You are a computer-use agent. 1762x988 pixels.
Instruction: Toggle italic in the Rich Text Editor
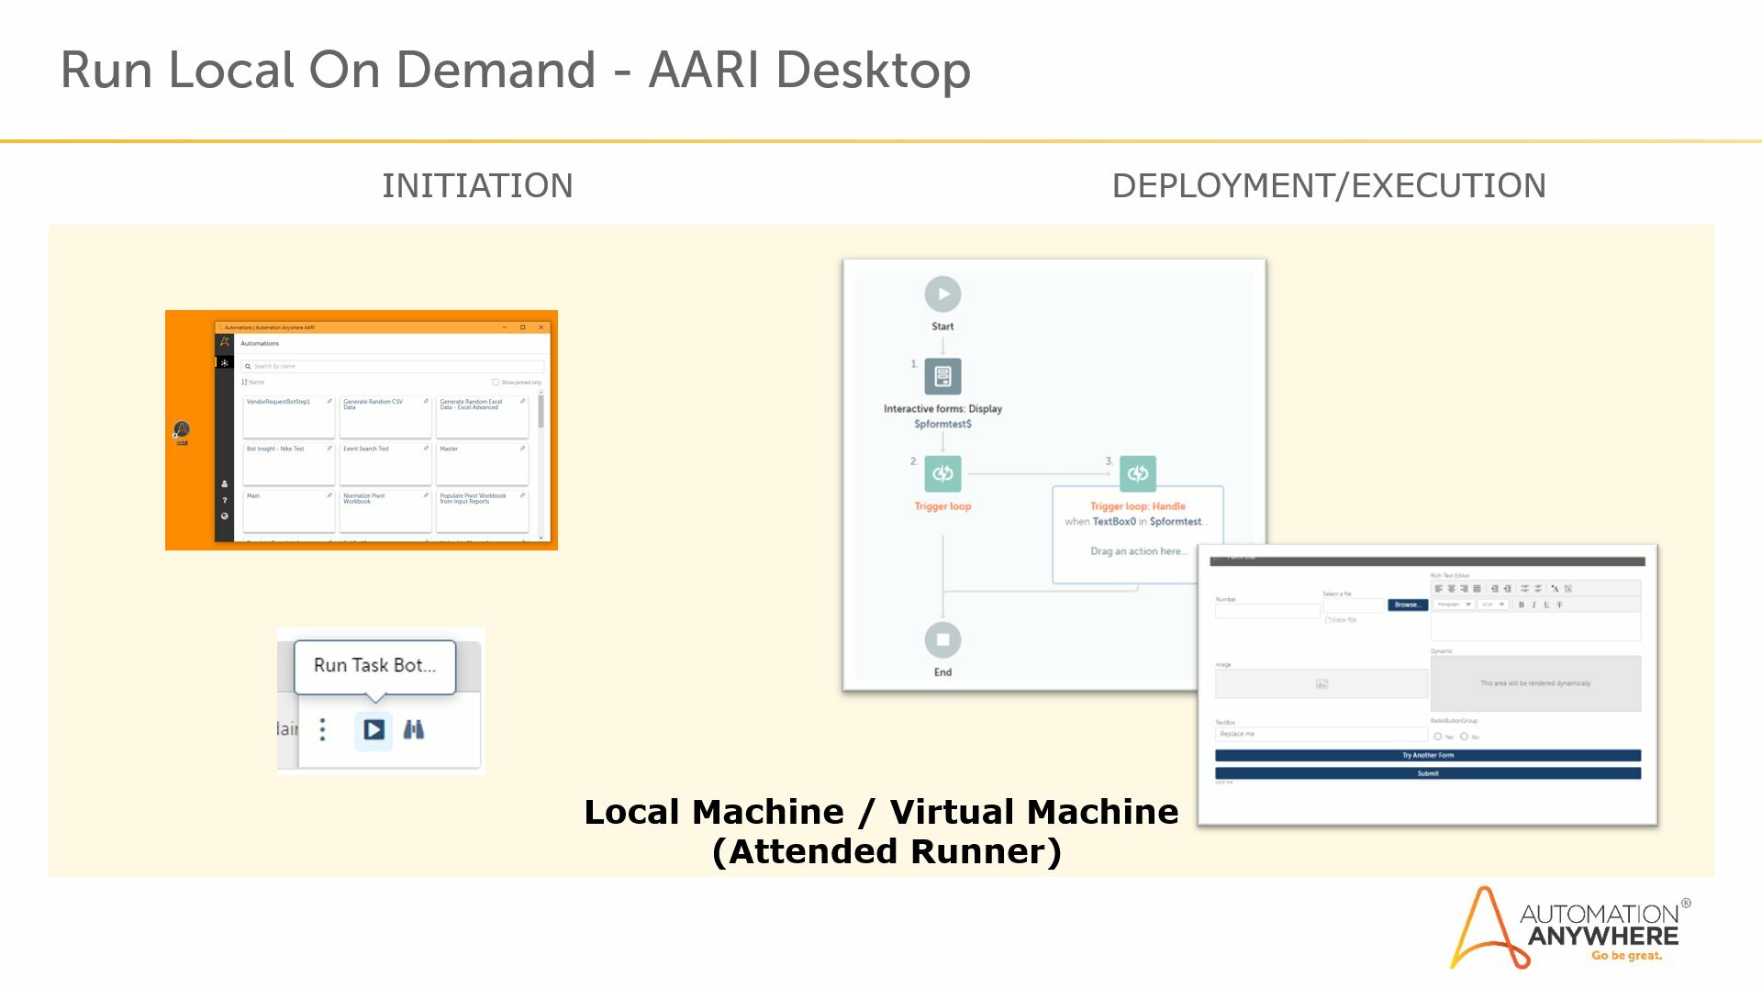click(1533, 605)
